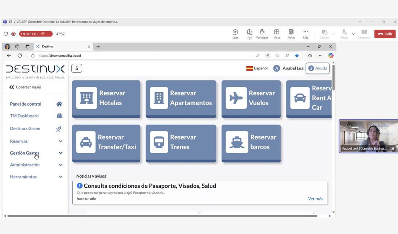Click the taxi icon for Reservar Transfer/Taxi
The height and width of the screenshot is (234, 398).
click(x=86, y=142)
